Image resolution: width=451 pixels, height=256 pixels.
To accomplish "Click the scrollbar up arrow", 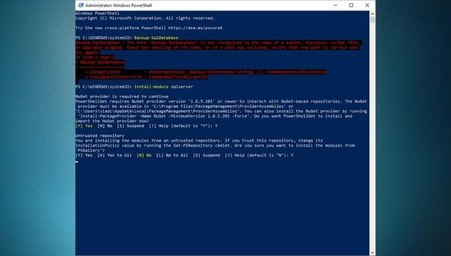I will [372, 13].
